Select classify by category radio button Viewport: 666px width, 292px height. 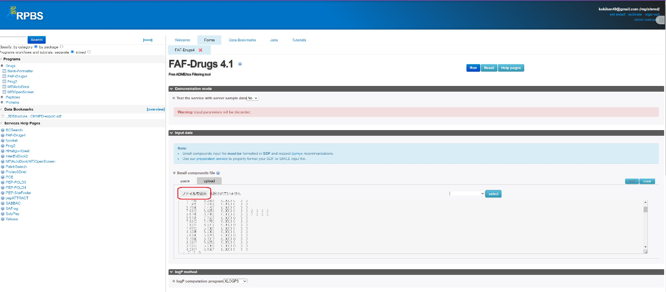36,47
